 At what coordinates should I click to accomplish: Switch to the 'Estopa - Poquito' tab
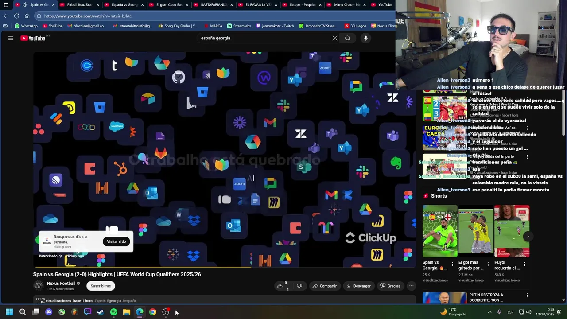pyautogui.click(x=303, y=5)
